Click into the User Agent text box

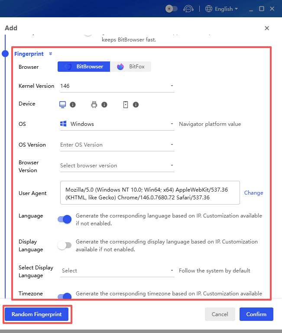[150, 192]
